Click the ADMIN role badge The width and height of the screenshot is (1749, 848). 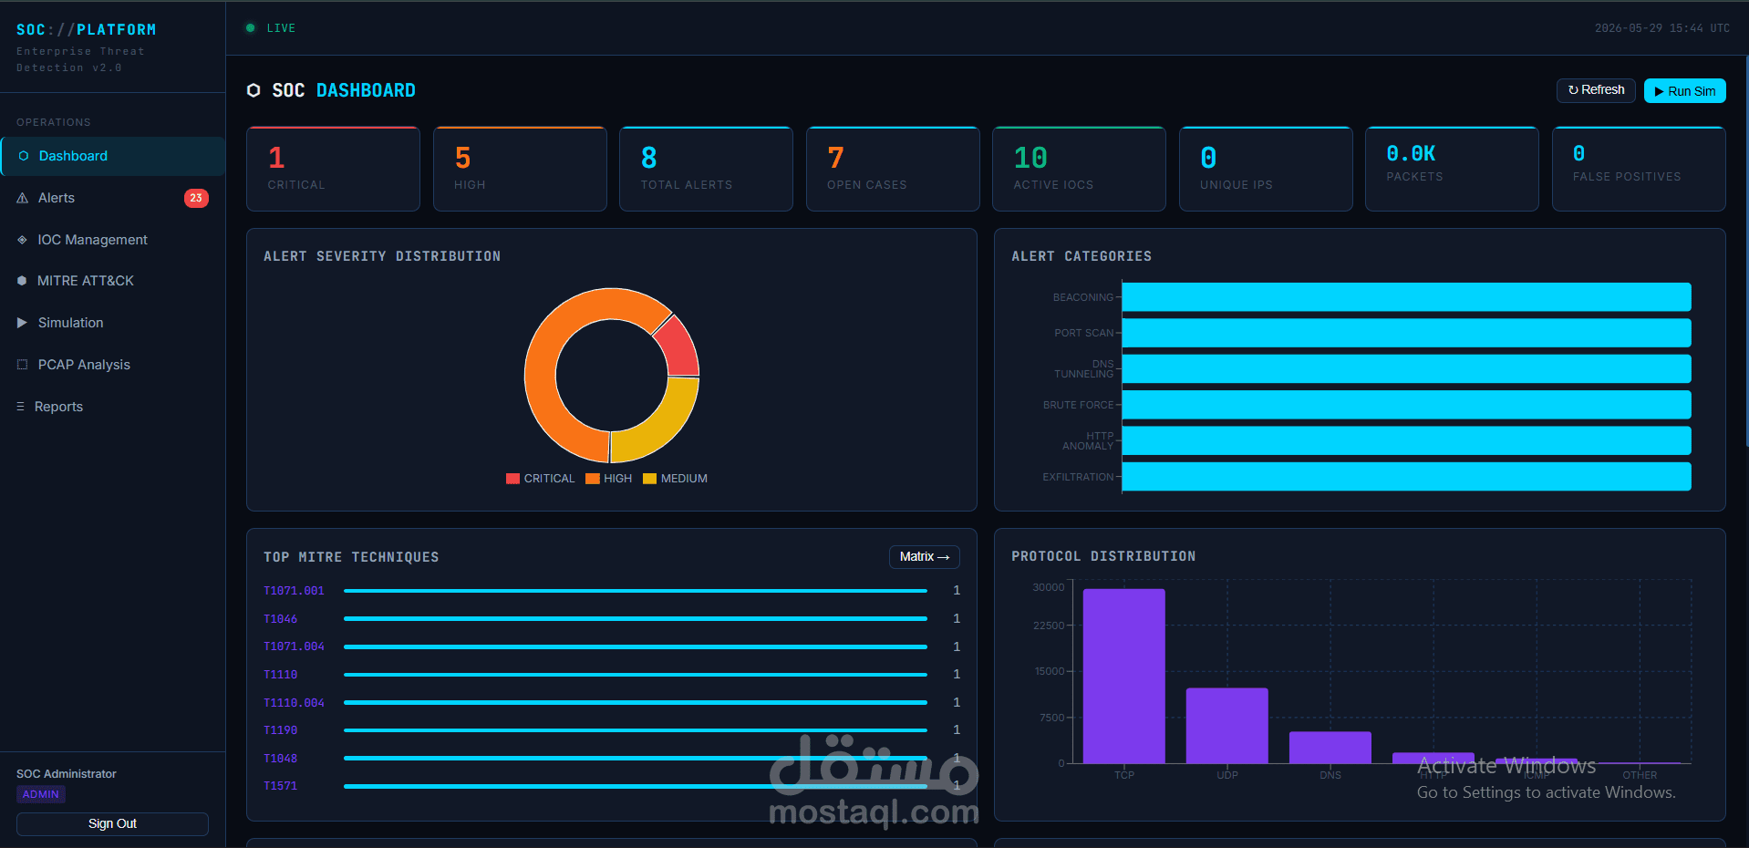[41, 794]
